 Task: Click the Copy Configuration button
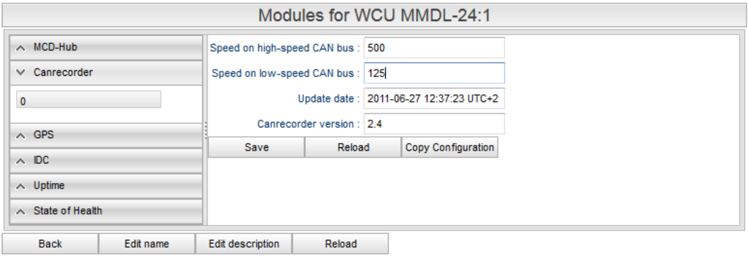click(450, 147)
